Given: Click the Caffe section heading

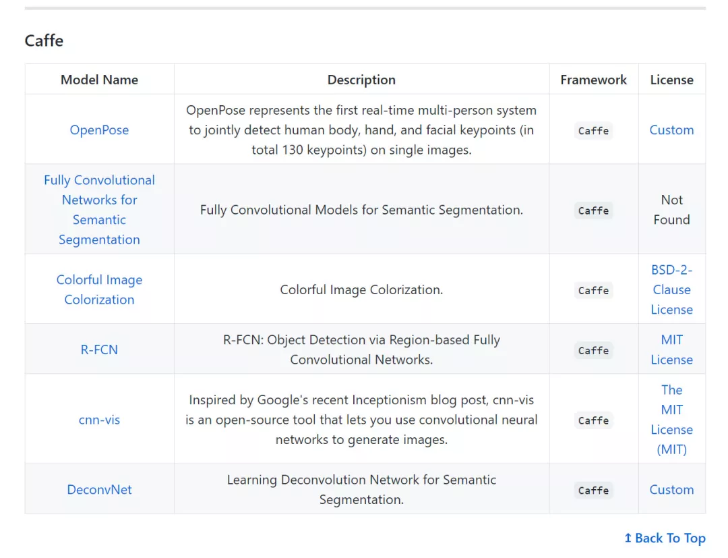Looking at the screenshot, I should pos(44,40).
